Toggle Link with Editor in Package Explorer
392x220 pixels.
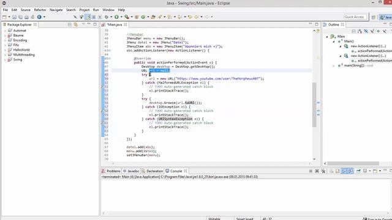point(75,24)
